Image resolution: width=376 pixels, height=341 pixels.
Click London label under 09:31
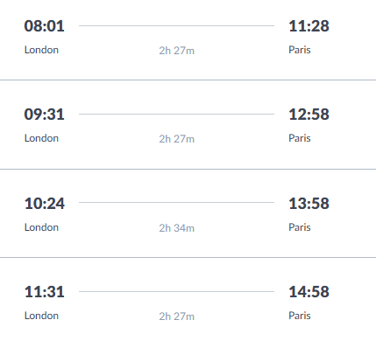(41, 138)
